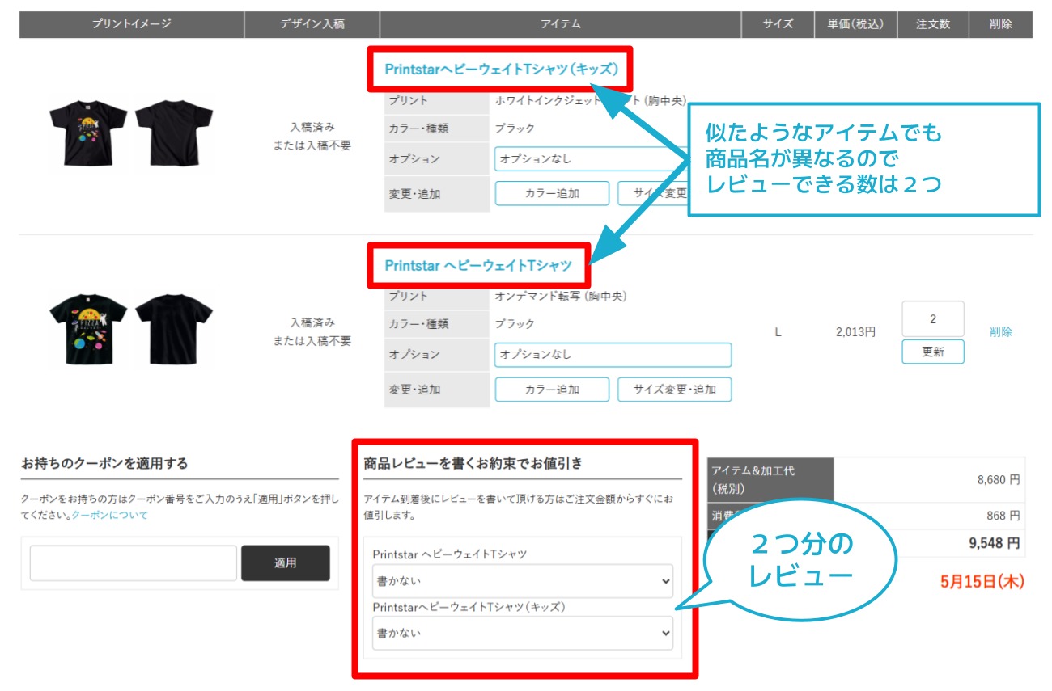
Task: Click サイズ変更・追加 for the adult L shirt
Action: click(x=674, y=389)
